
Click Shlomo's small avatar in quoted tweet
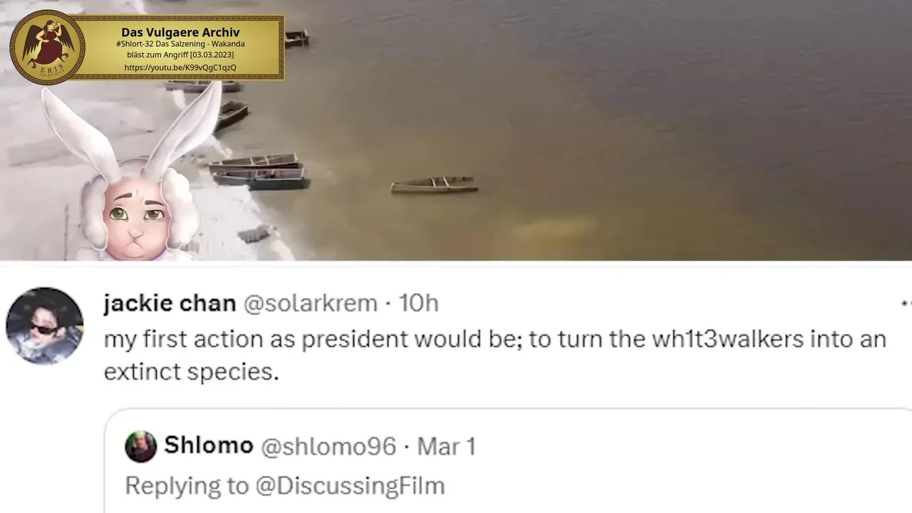tap(141, 447)
